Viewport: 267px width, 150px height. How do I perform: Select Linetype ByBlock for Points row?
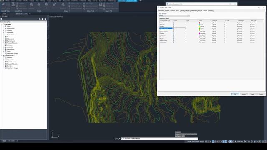214,23
